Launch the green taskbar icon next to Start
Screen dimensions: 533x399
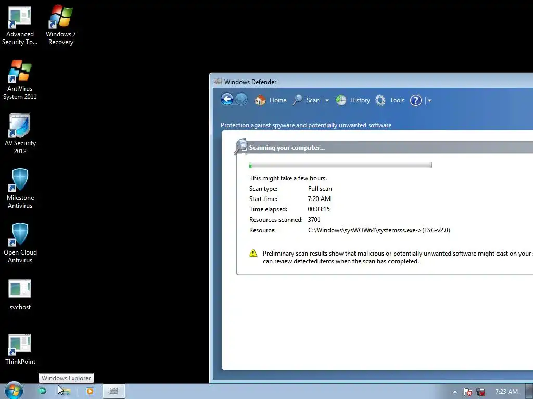43,391
